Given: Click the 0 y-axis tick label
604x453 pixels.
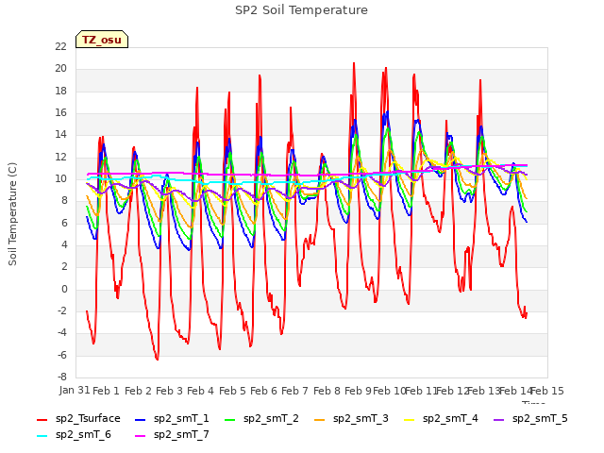Looking at the screenshot, I should coord(64,289).
